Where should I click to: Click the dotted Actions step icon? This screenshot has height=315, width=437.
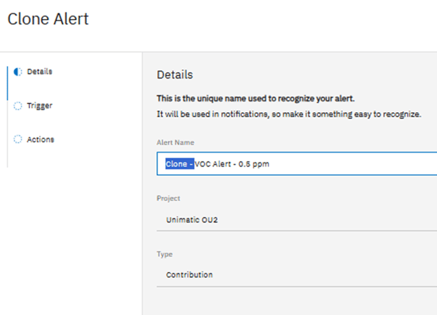pos(18,140)
